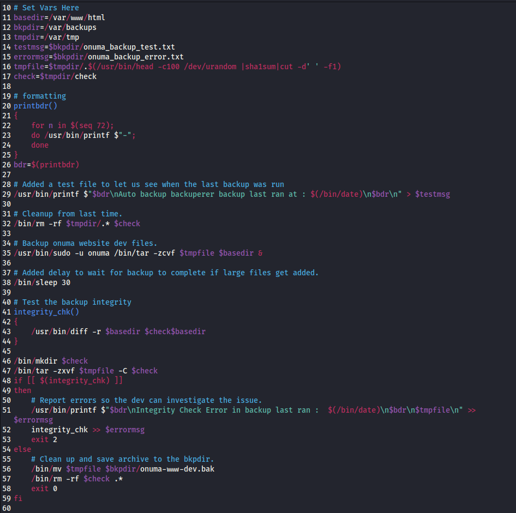Click the line 'bkpdir=/var/backups'
This screenshot has width=516, height=513.
pyautogui.click(x=55, y=27)
